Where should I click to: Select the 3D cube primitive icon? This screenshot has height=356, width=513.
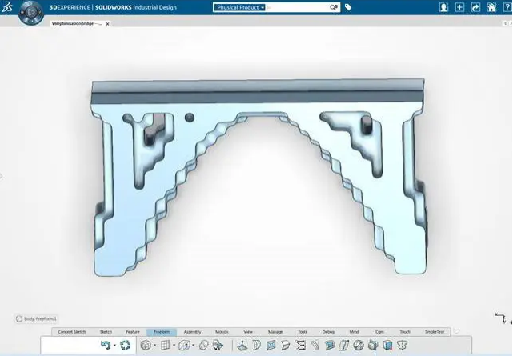coord(146,345)
